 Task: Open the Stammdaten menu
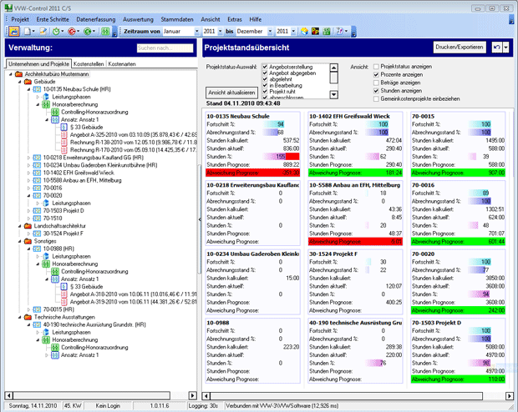coord(177,19)
